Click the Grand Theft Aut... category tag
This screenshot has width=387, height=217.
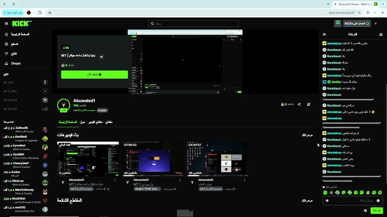coord(147,189)
